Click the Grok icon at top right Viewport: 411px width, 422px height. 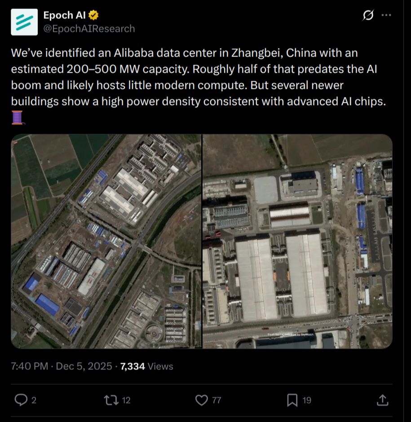point(368,15)
